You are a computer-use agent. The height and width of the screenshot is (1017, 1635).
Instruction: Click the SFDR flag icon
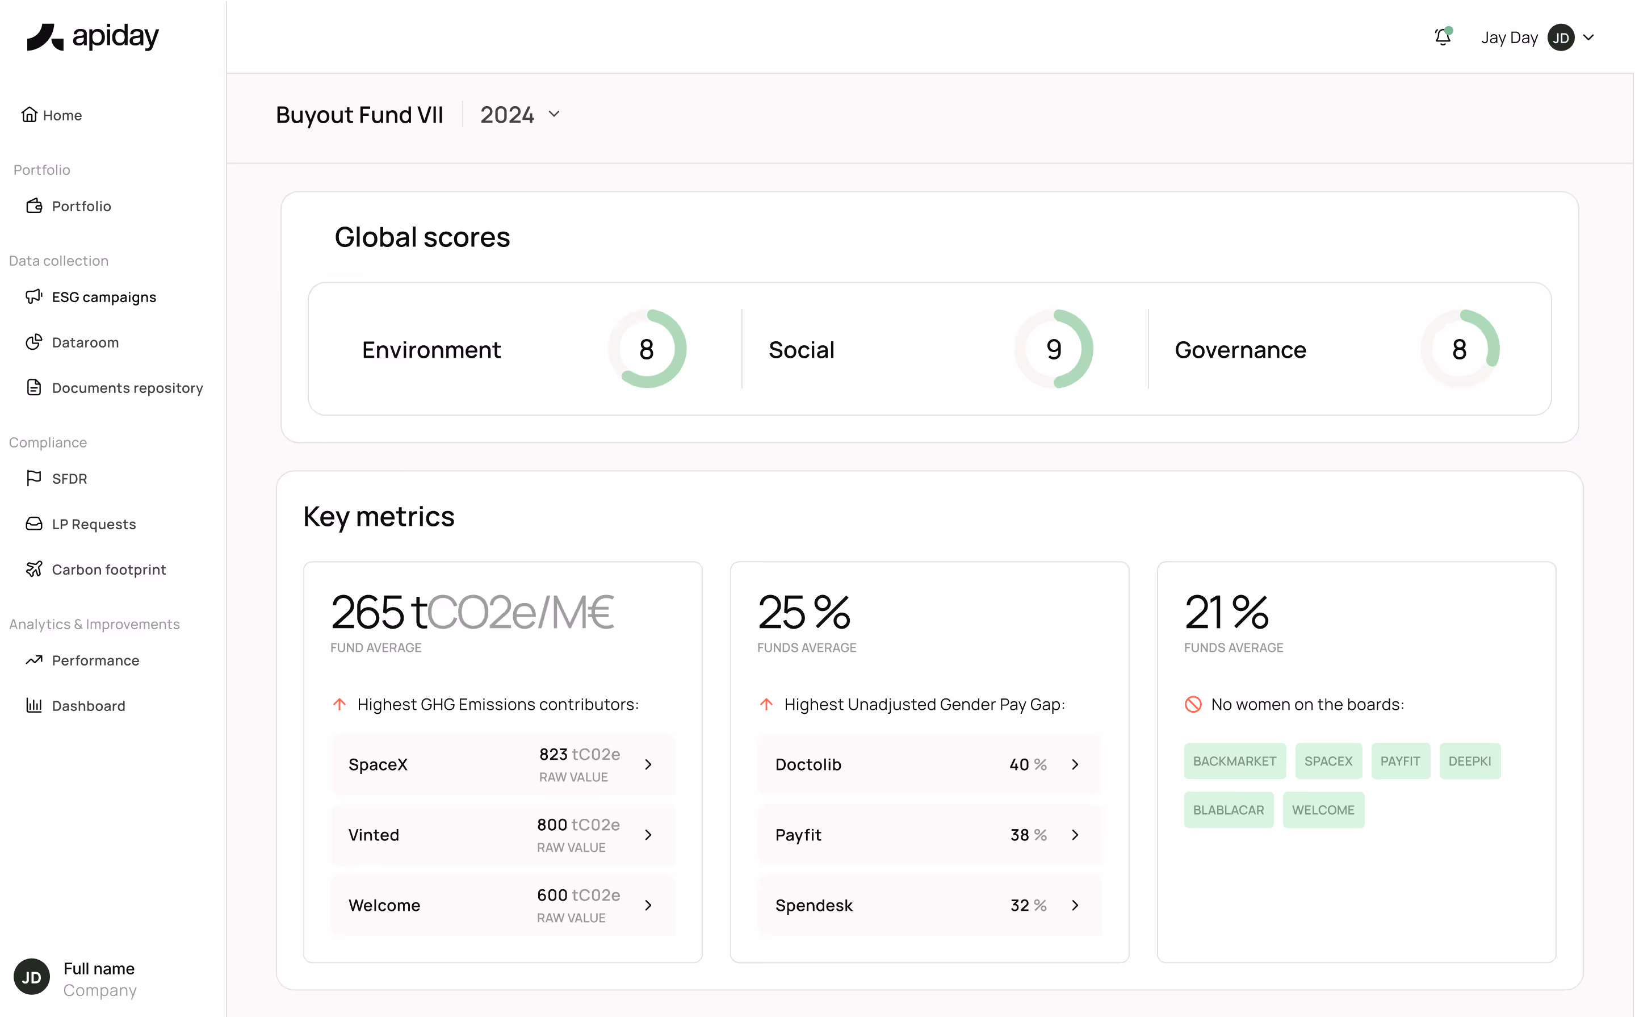(x=33, y=478)
